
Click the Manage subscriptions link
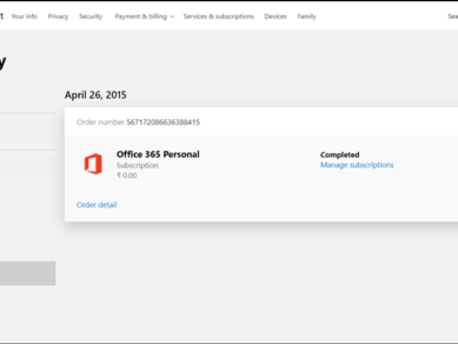(x=357, y=165)
